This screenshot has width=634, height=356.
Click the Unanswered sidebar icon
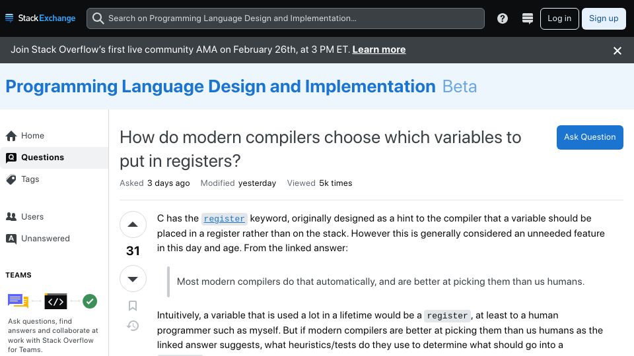click(x=11, y=239)
